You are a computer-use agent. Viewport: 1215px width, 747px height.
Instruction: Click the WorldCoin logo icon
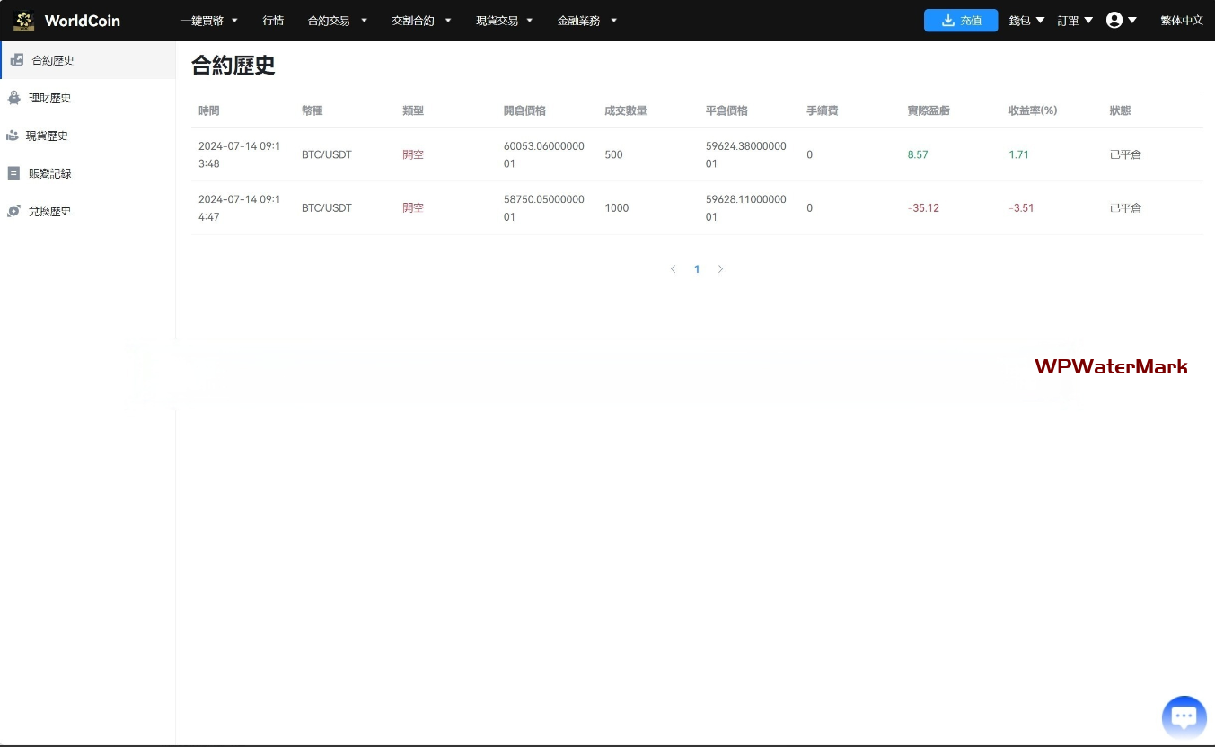[x=24, y=20]
